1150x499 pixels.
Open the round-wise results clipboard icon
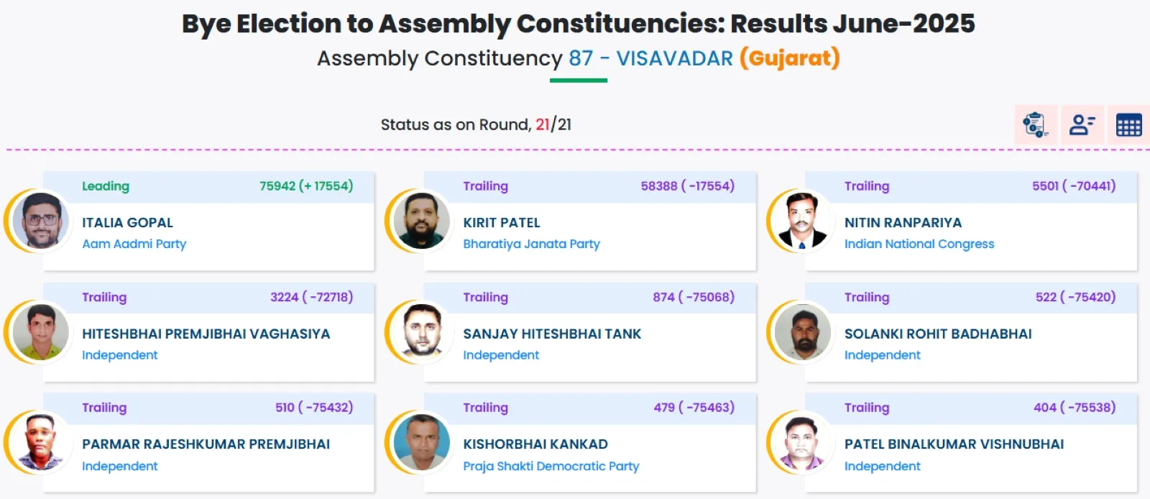point(1035,124)
